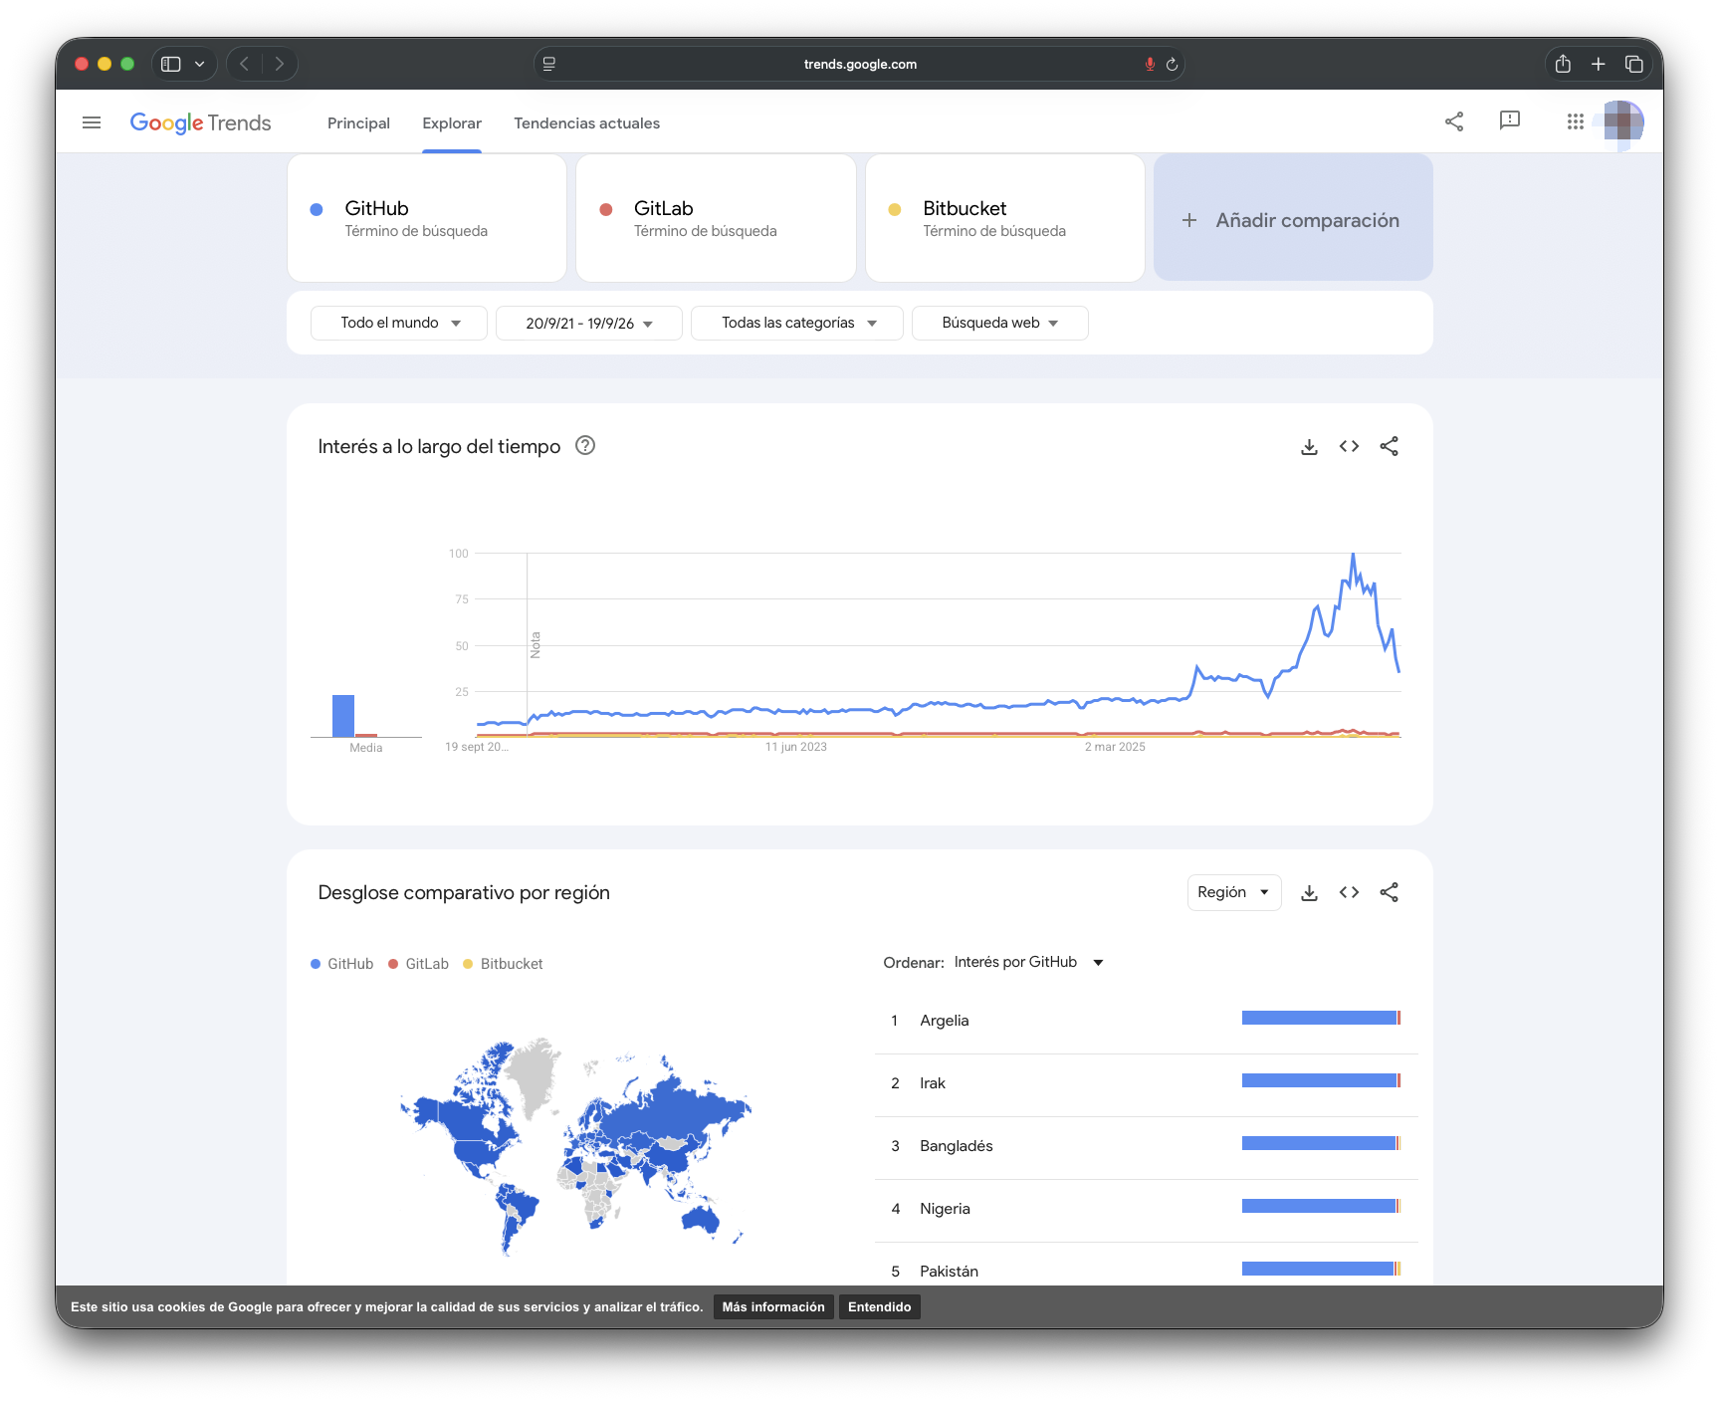Screen dimensions: 1719x1402
Task: Open Búsqueda web type dropdown
Action: [1000, 323]
